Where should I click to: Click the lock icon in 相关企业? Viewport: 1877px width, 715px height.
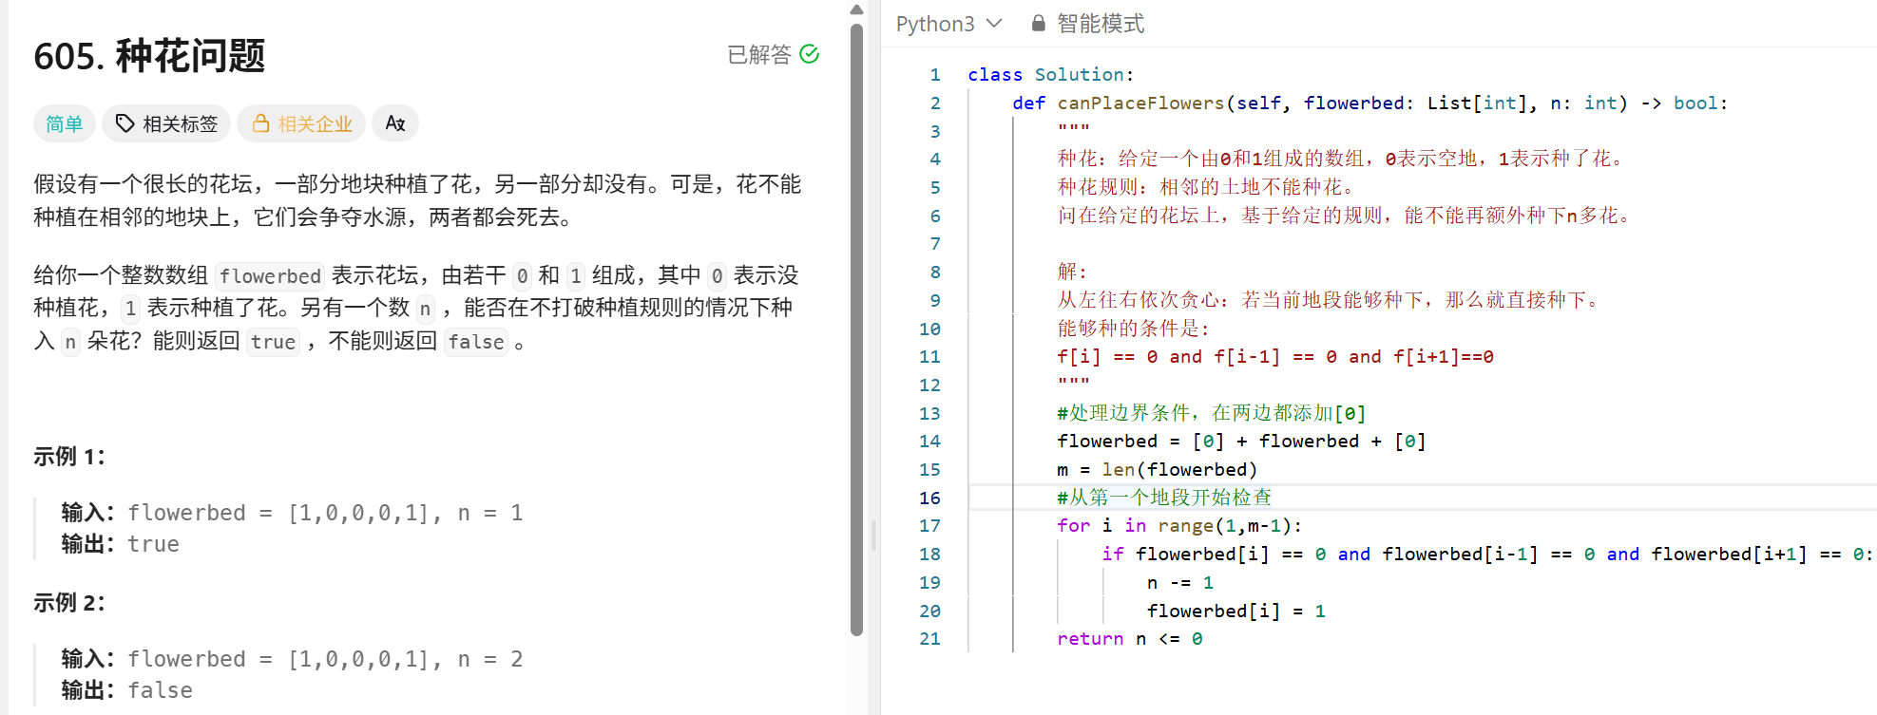pyautogui.click(x=260, y=123)
